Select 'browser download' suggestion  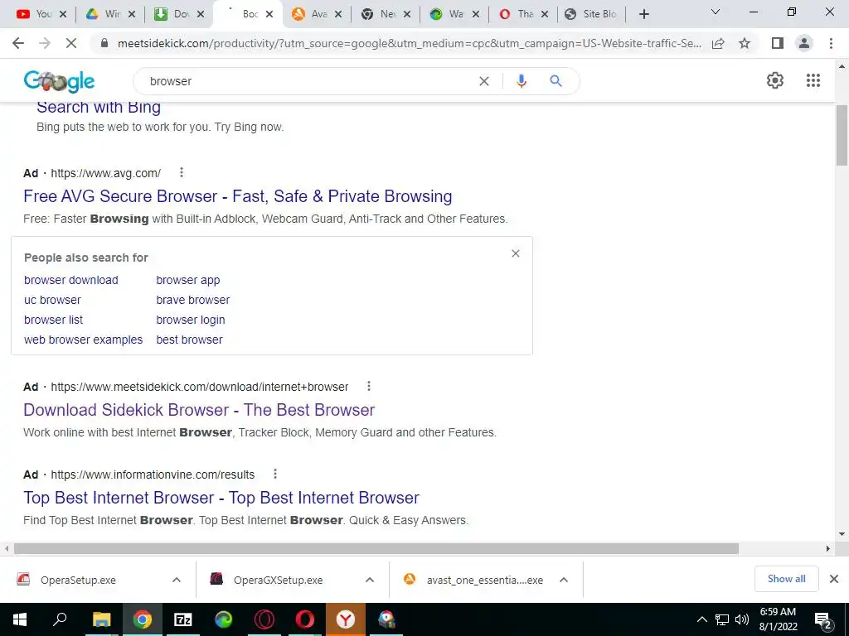click(71, 280)
